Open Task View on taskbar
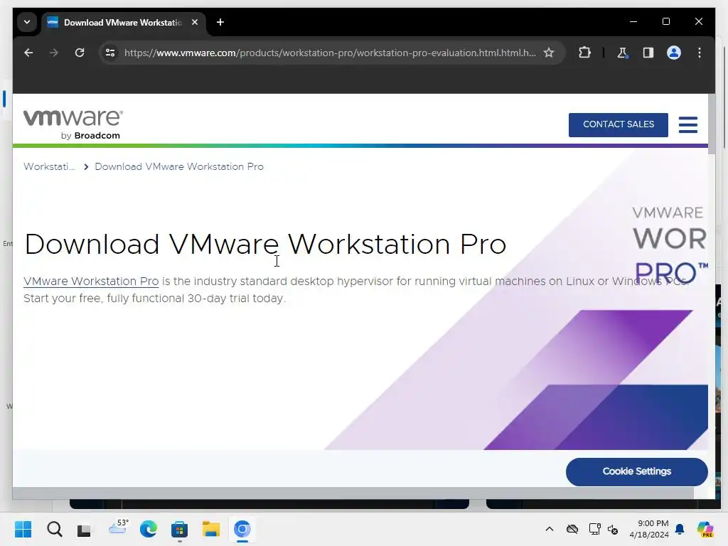The image size is (728, 546). coord(84,529)
